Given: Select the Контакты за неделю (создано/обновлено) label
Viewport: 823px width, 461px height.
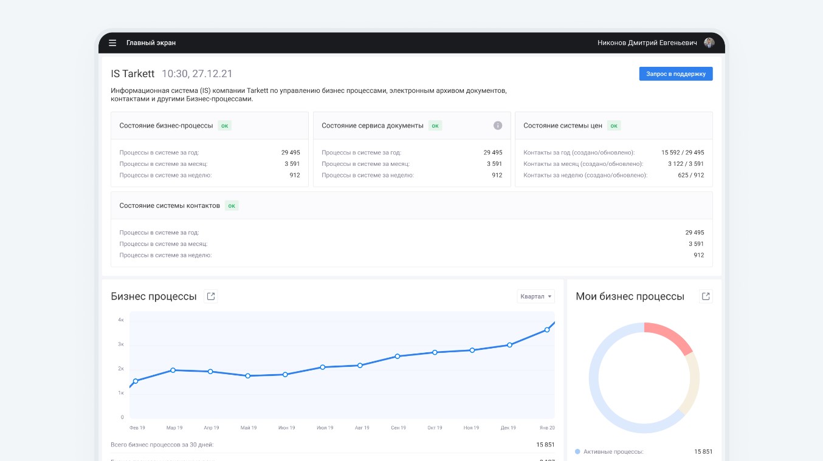Looking at the screenshot, I should point(585,175).
